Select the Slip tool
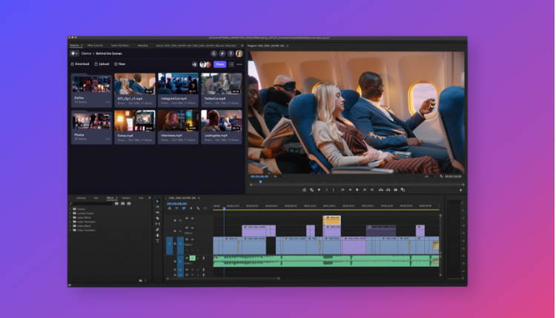 click(158, 224)
